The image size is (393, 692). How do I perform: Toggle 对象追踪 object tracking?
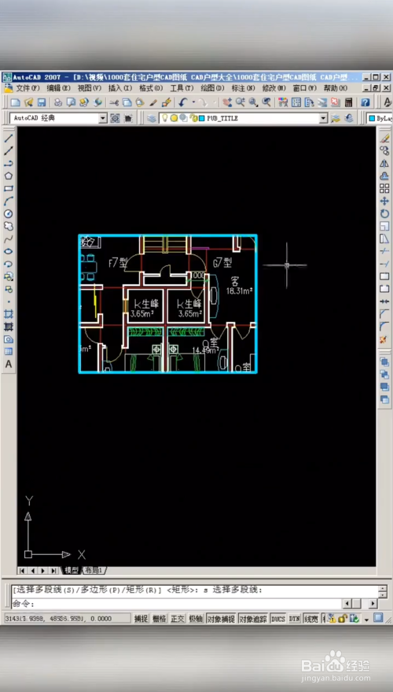point(252,619)
